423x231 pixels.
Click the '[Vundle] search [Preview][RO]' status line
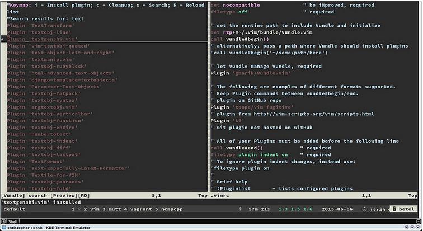tap(45, 196)
